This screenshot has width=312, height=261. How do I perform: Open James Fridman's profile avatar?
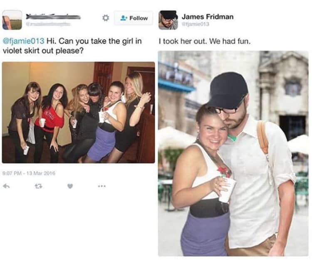168,20
